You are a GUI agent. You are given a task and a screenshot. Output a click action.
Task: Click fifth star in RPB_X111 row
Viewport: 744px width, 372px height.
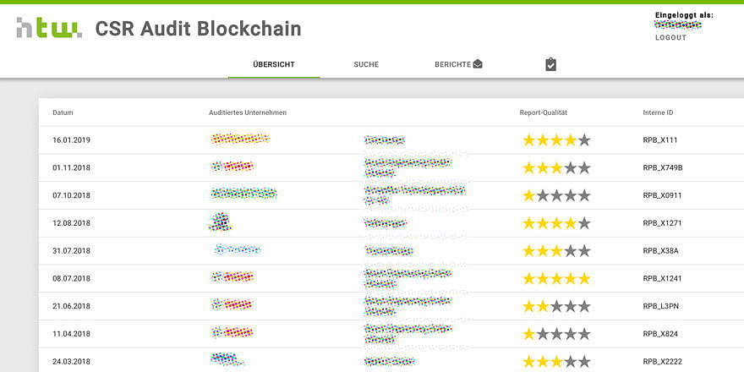click(x=583, y=140)
